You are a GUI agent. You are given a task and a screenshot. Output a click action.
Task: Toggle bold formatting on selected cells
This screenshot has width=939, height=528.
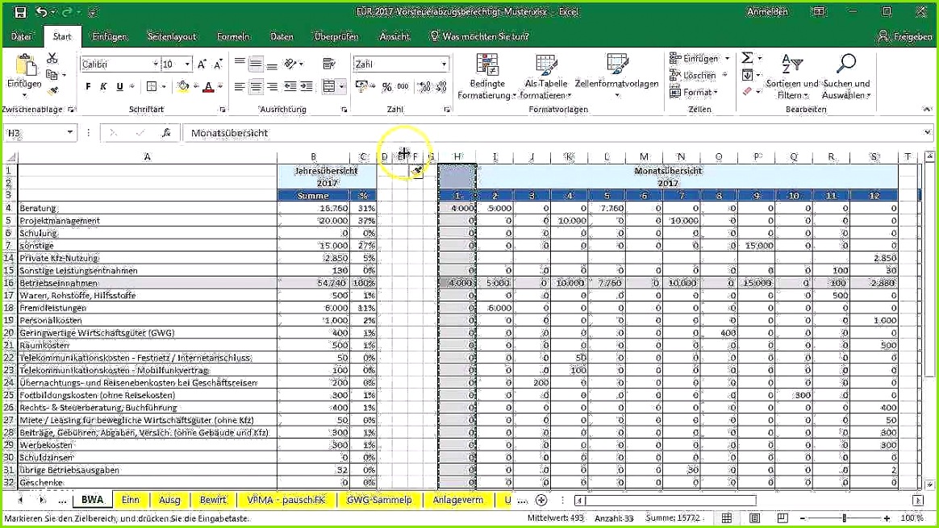[x=87, y=85]
